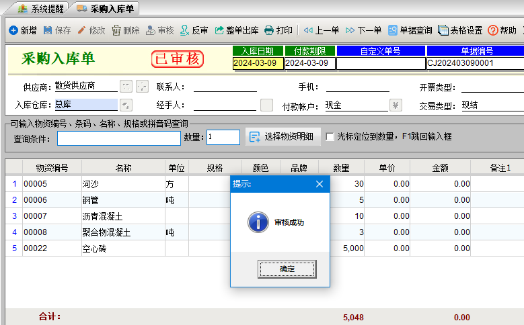
Task: Click the checkbox next to 经手人 field
Action: point(266,105)
